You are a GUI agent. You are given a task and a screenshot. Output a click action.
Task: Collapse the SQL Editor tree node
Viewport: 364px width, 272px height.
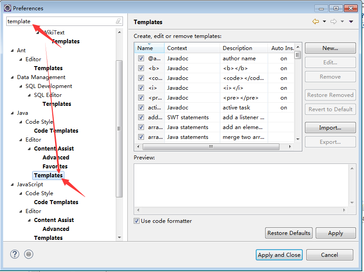click(29, 95)
